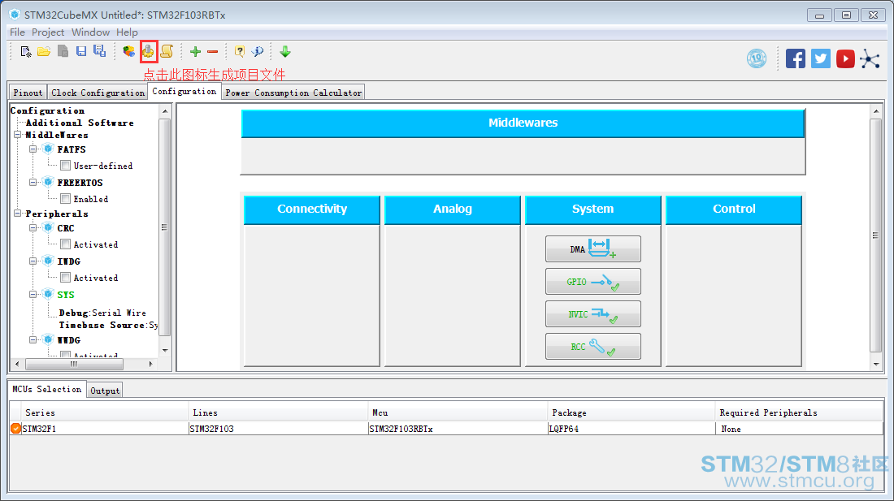894x501 pixels.
Task: Select the Configuration tab
Action: [x=184, y=91]
